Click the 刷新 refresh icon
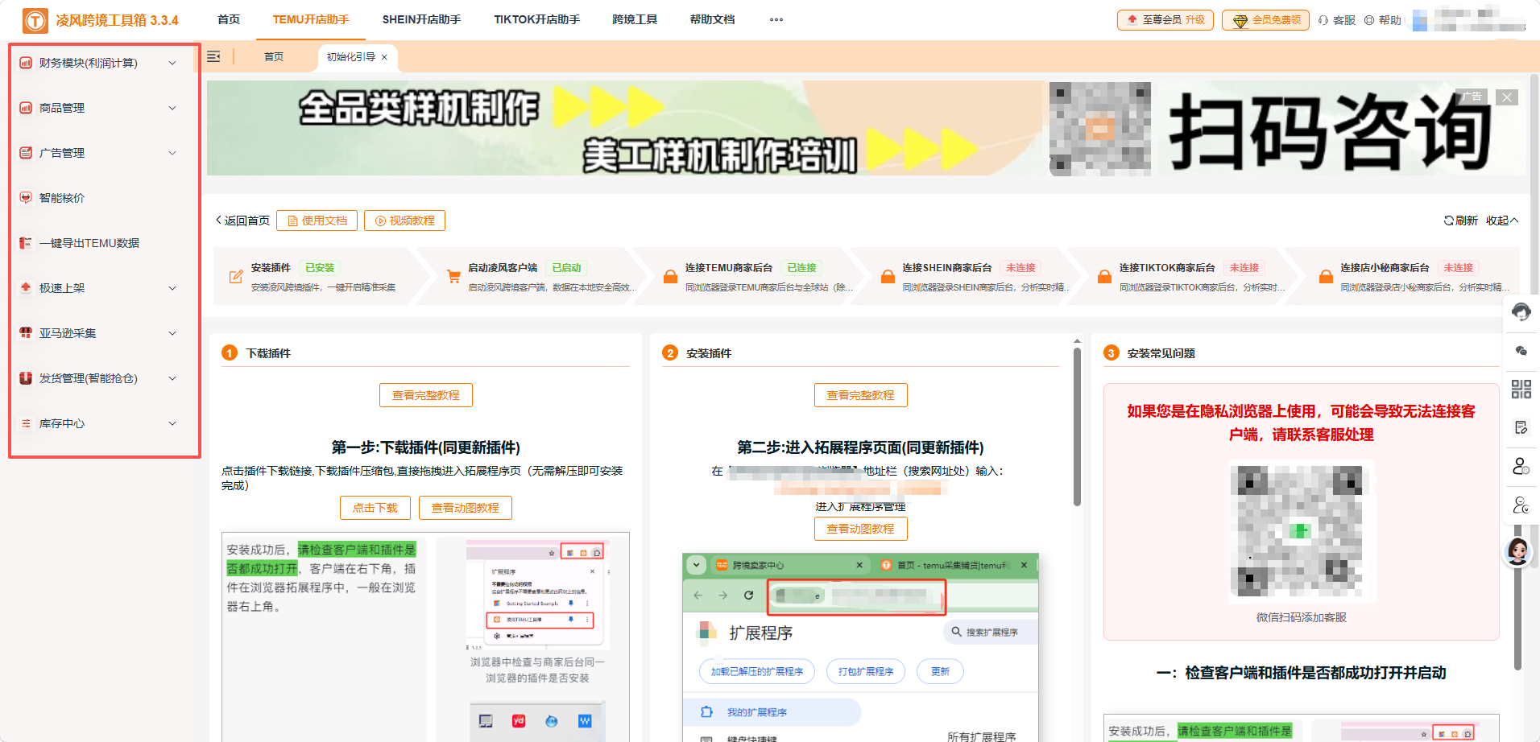Screen dimensions: 1540x742 (x=1446, y=220)
